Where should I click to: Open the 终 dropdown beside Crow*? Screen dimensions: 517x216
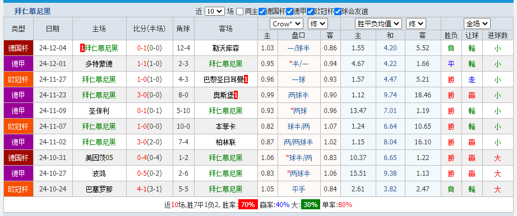tap(318, 24)
